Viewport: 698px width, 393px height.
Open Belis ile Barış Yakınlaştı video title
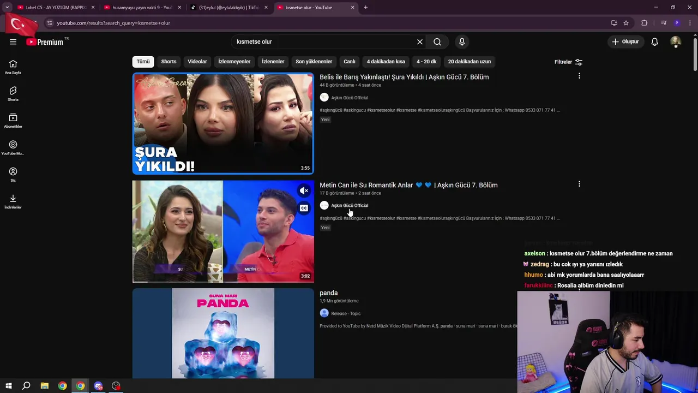pyautogui.click(x=404, y=77)
